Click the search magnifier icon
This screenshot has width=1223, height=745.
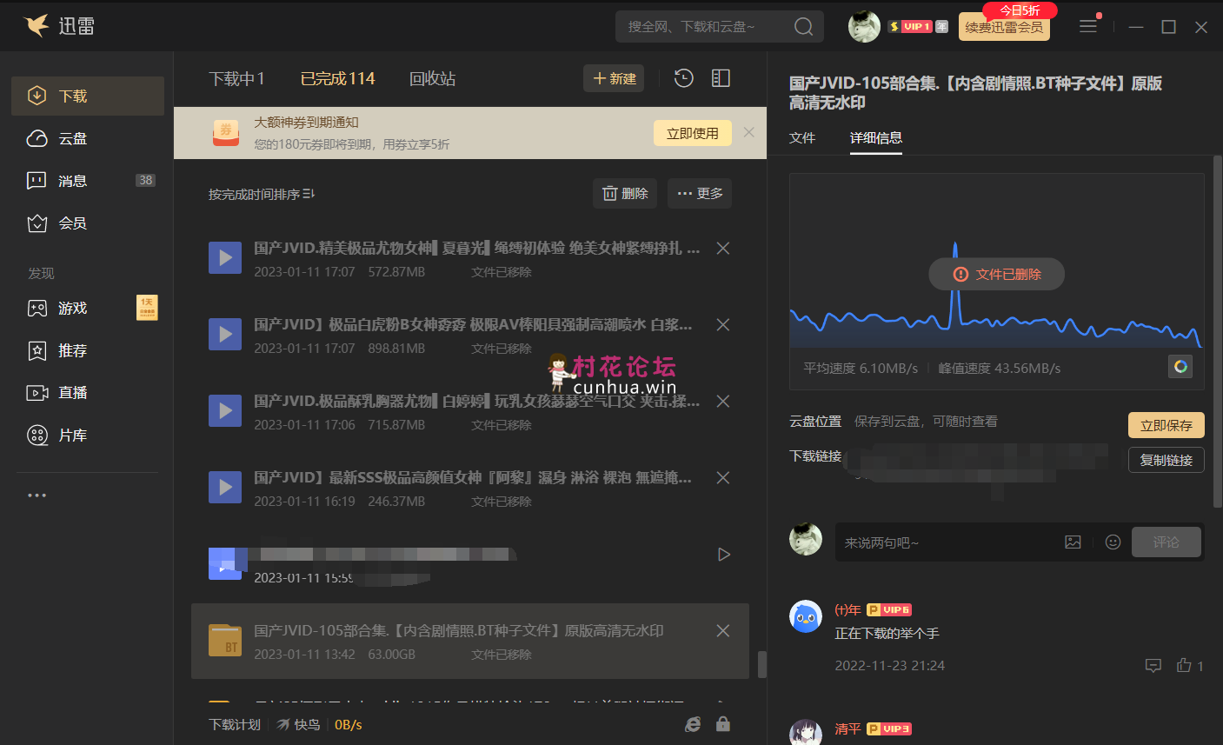click(x=803, y=27)
